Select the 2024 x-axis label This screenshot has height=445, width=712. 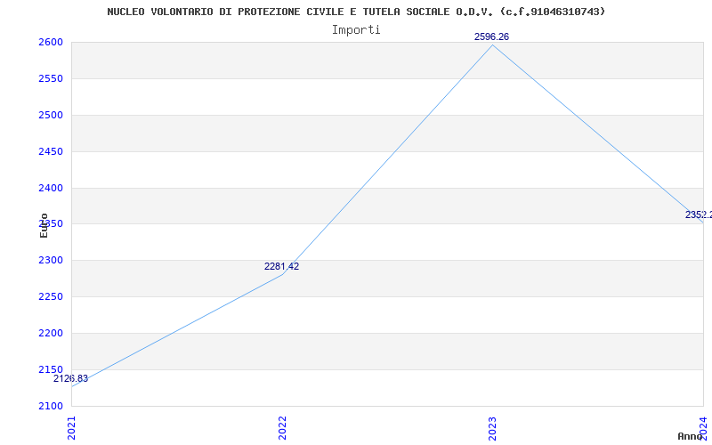click(x=703, y=425)
